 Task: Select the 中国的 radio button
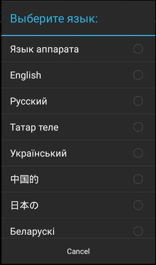[138, 179]
